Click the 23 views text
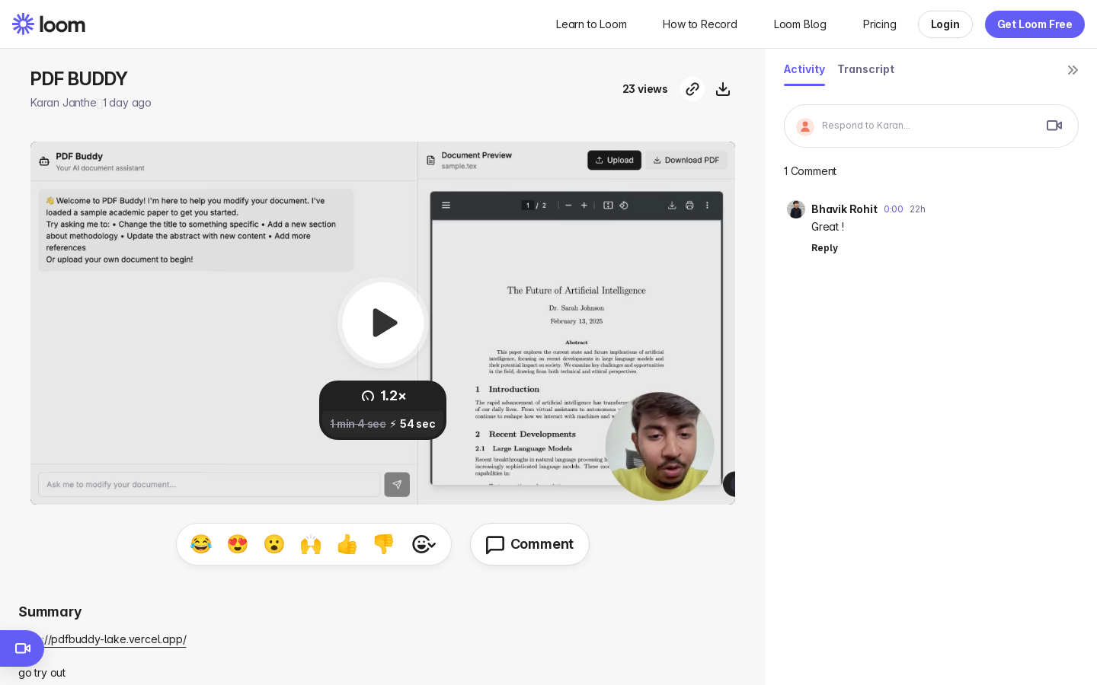This screenshot has height=685, width=1097. [644, 89]
